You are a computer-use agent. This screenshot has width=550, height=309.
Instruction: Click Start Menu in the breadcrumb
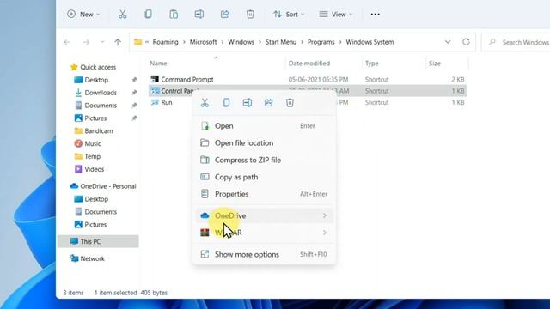(281, 42)
